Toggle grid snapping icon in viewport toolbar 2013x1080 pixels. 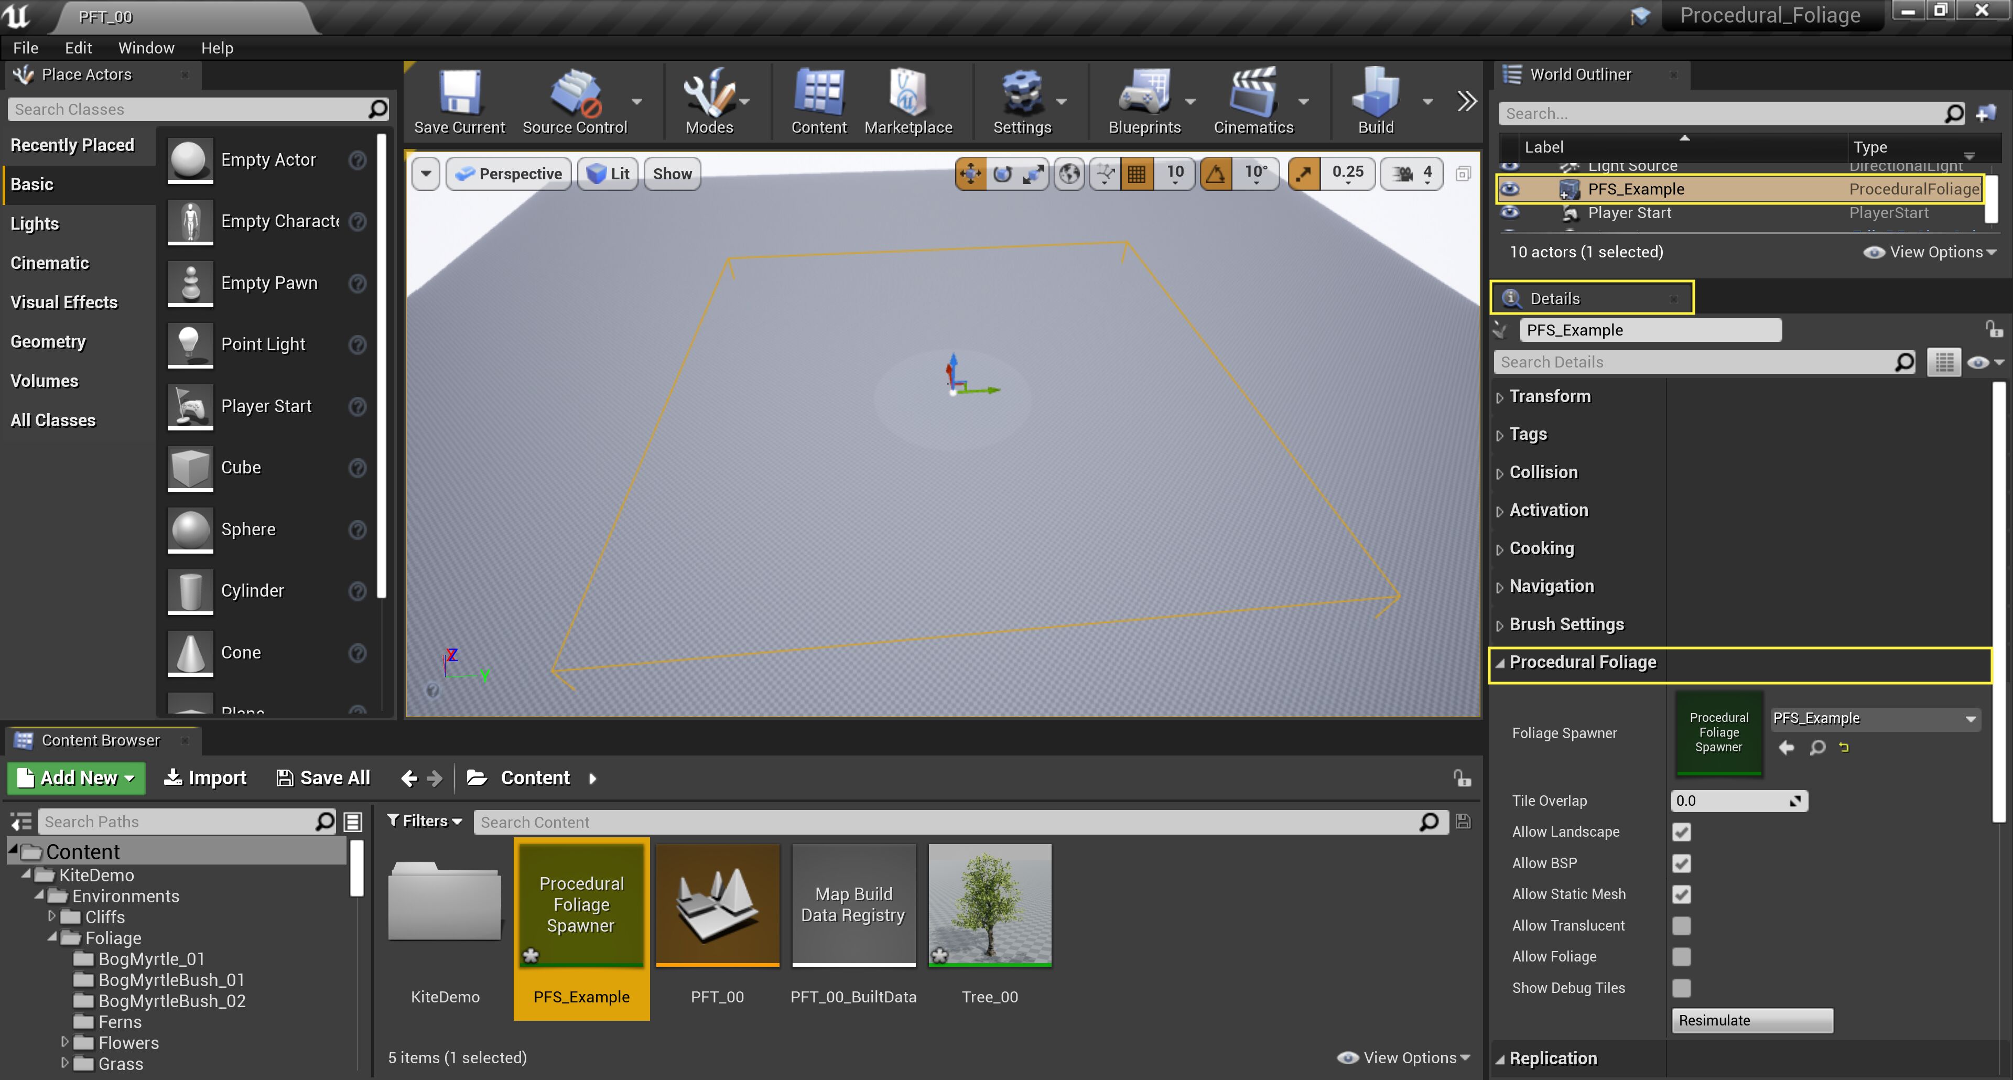coord(1137,174)
